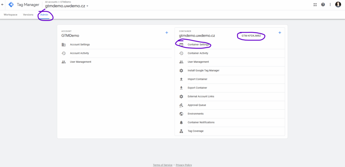Open the help question mark icon
Screen dimensions: 345x167
click(323, 5)
